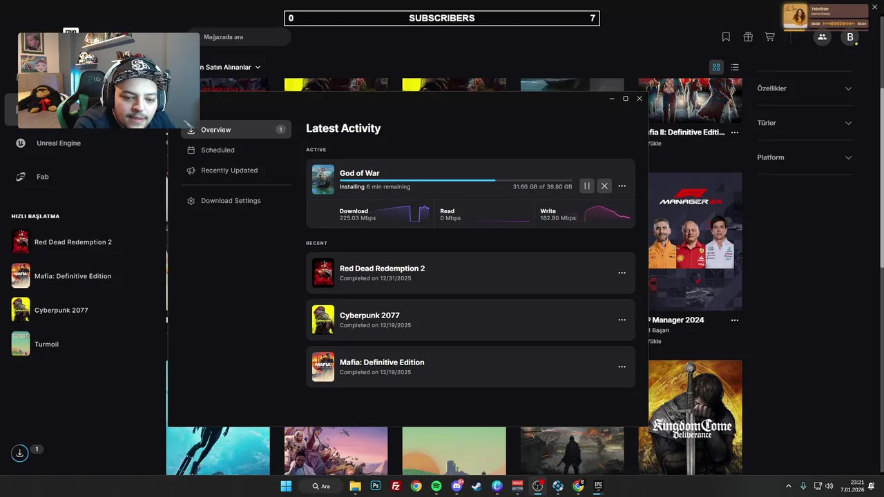
Task: Cancel the God of War download
Action: [x=604, y=186]
